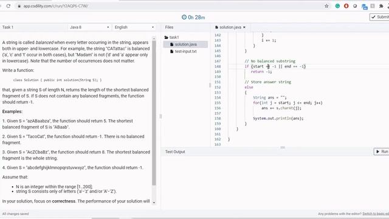This screenshot has height=219, width=389.
Task: Open the red circular extension icon
Action: coord(346,6)
